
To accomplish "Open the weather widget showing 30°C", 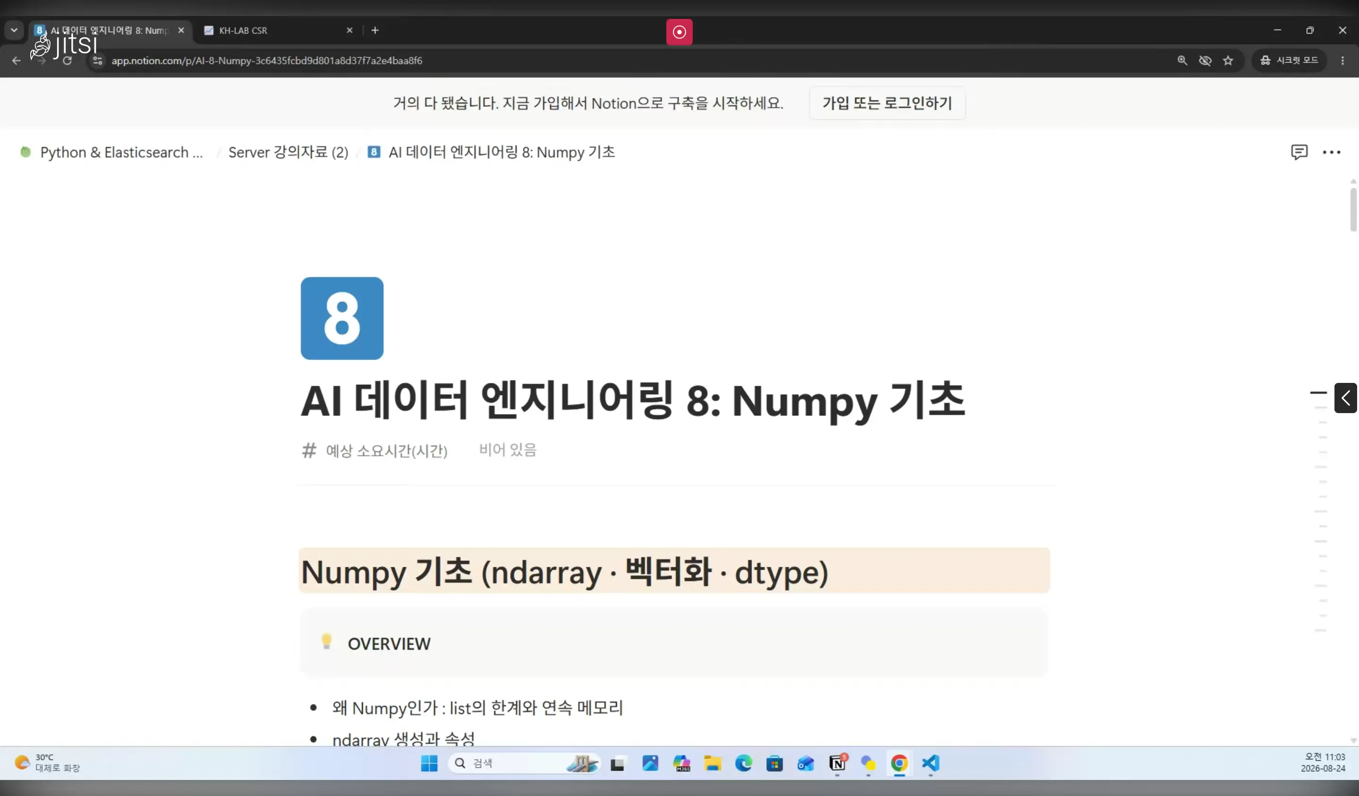I will [x=48, y=763].
